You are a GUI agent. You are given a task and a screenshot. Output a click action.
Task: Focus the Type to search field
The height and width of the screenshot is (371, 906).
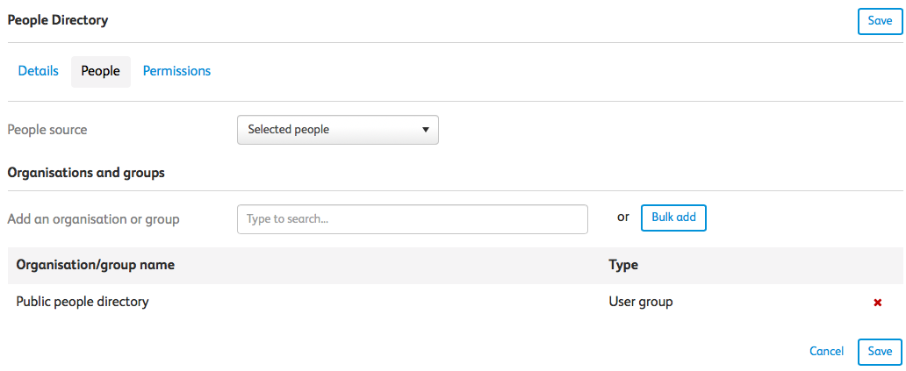pos(413,219)
